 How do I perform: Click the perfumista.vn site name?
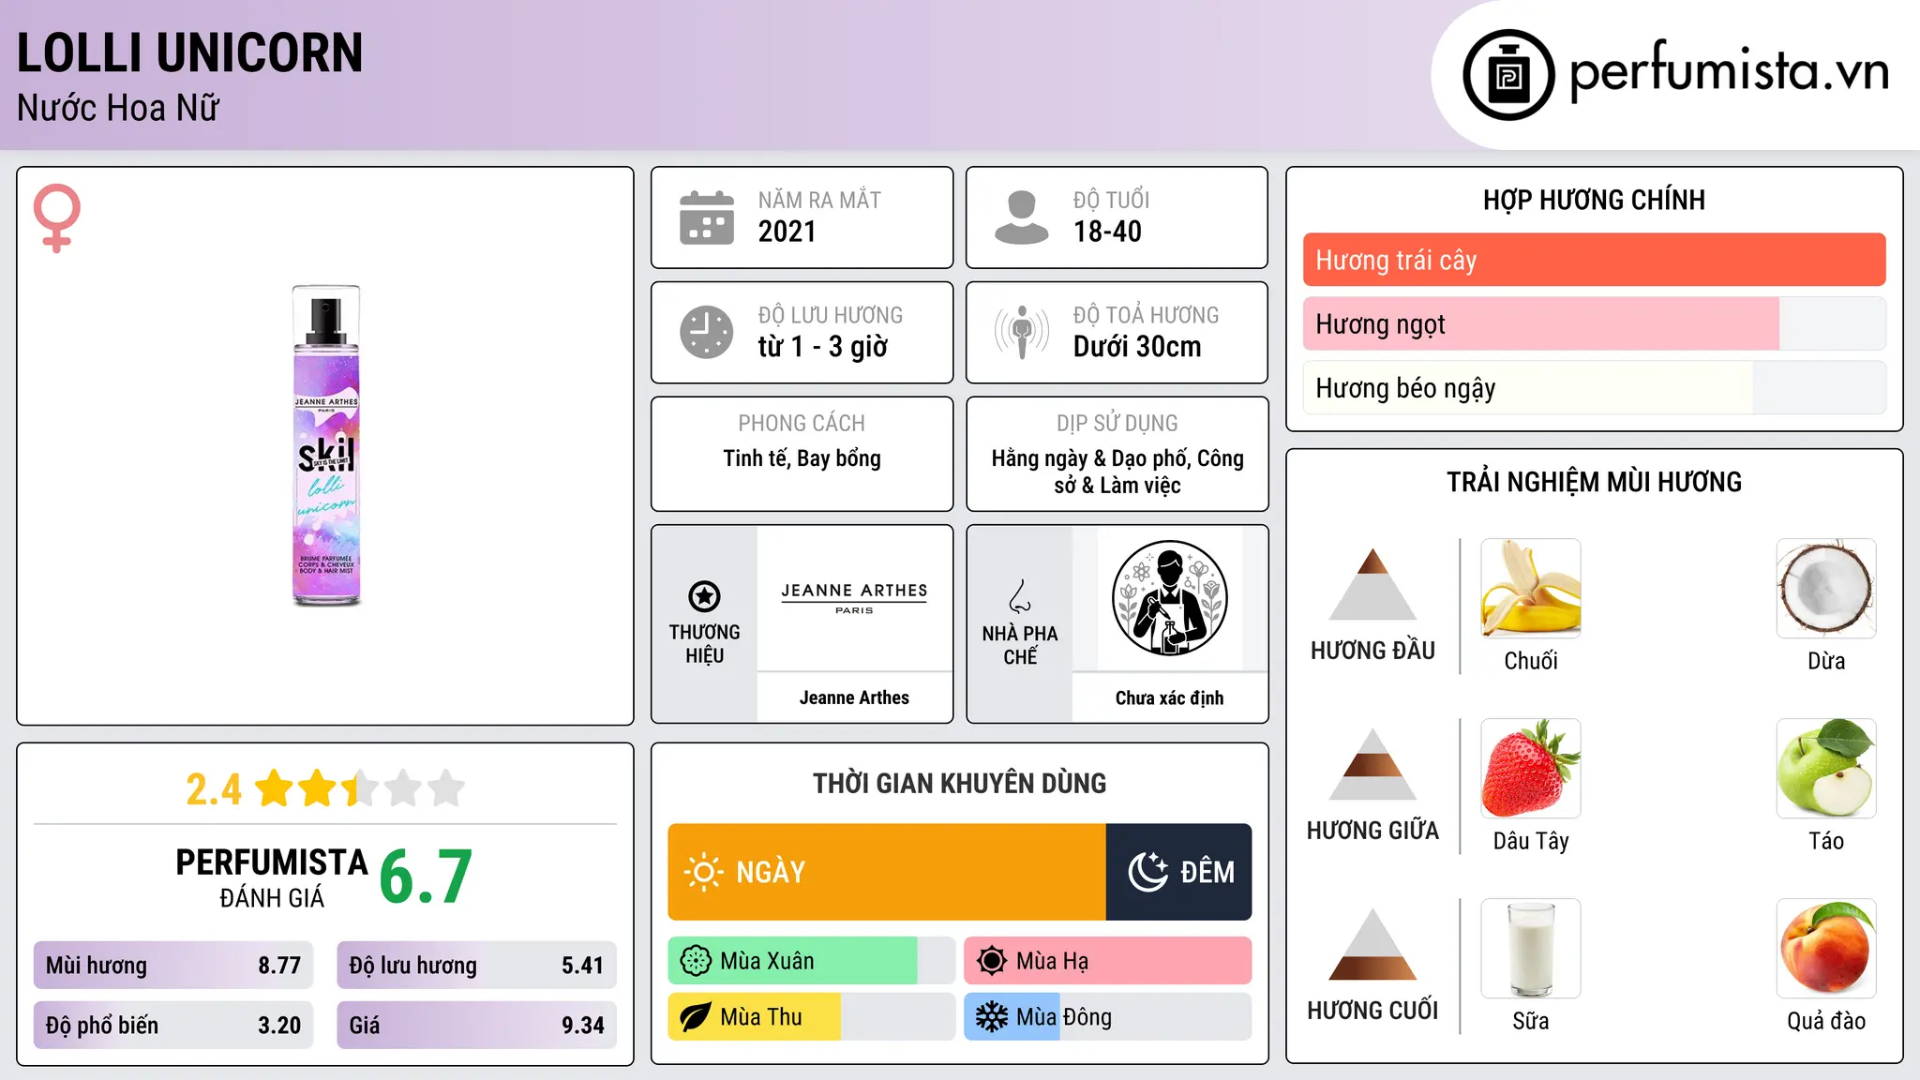[1729, 71]
